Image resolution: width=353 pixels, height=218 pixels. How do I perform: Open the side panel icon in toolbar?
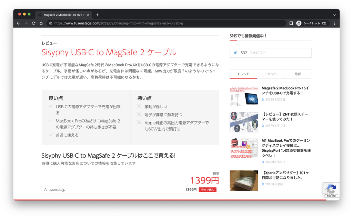(291, 23)
